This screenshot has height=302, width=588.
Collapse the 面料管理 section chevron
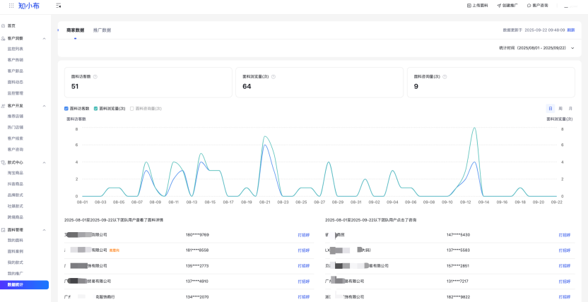pos(45,230)
